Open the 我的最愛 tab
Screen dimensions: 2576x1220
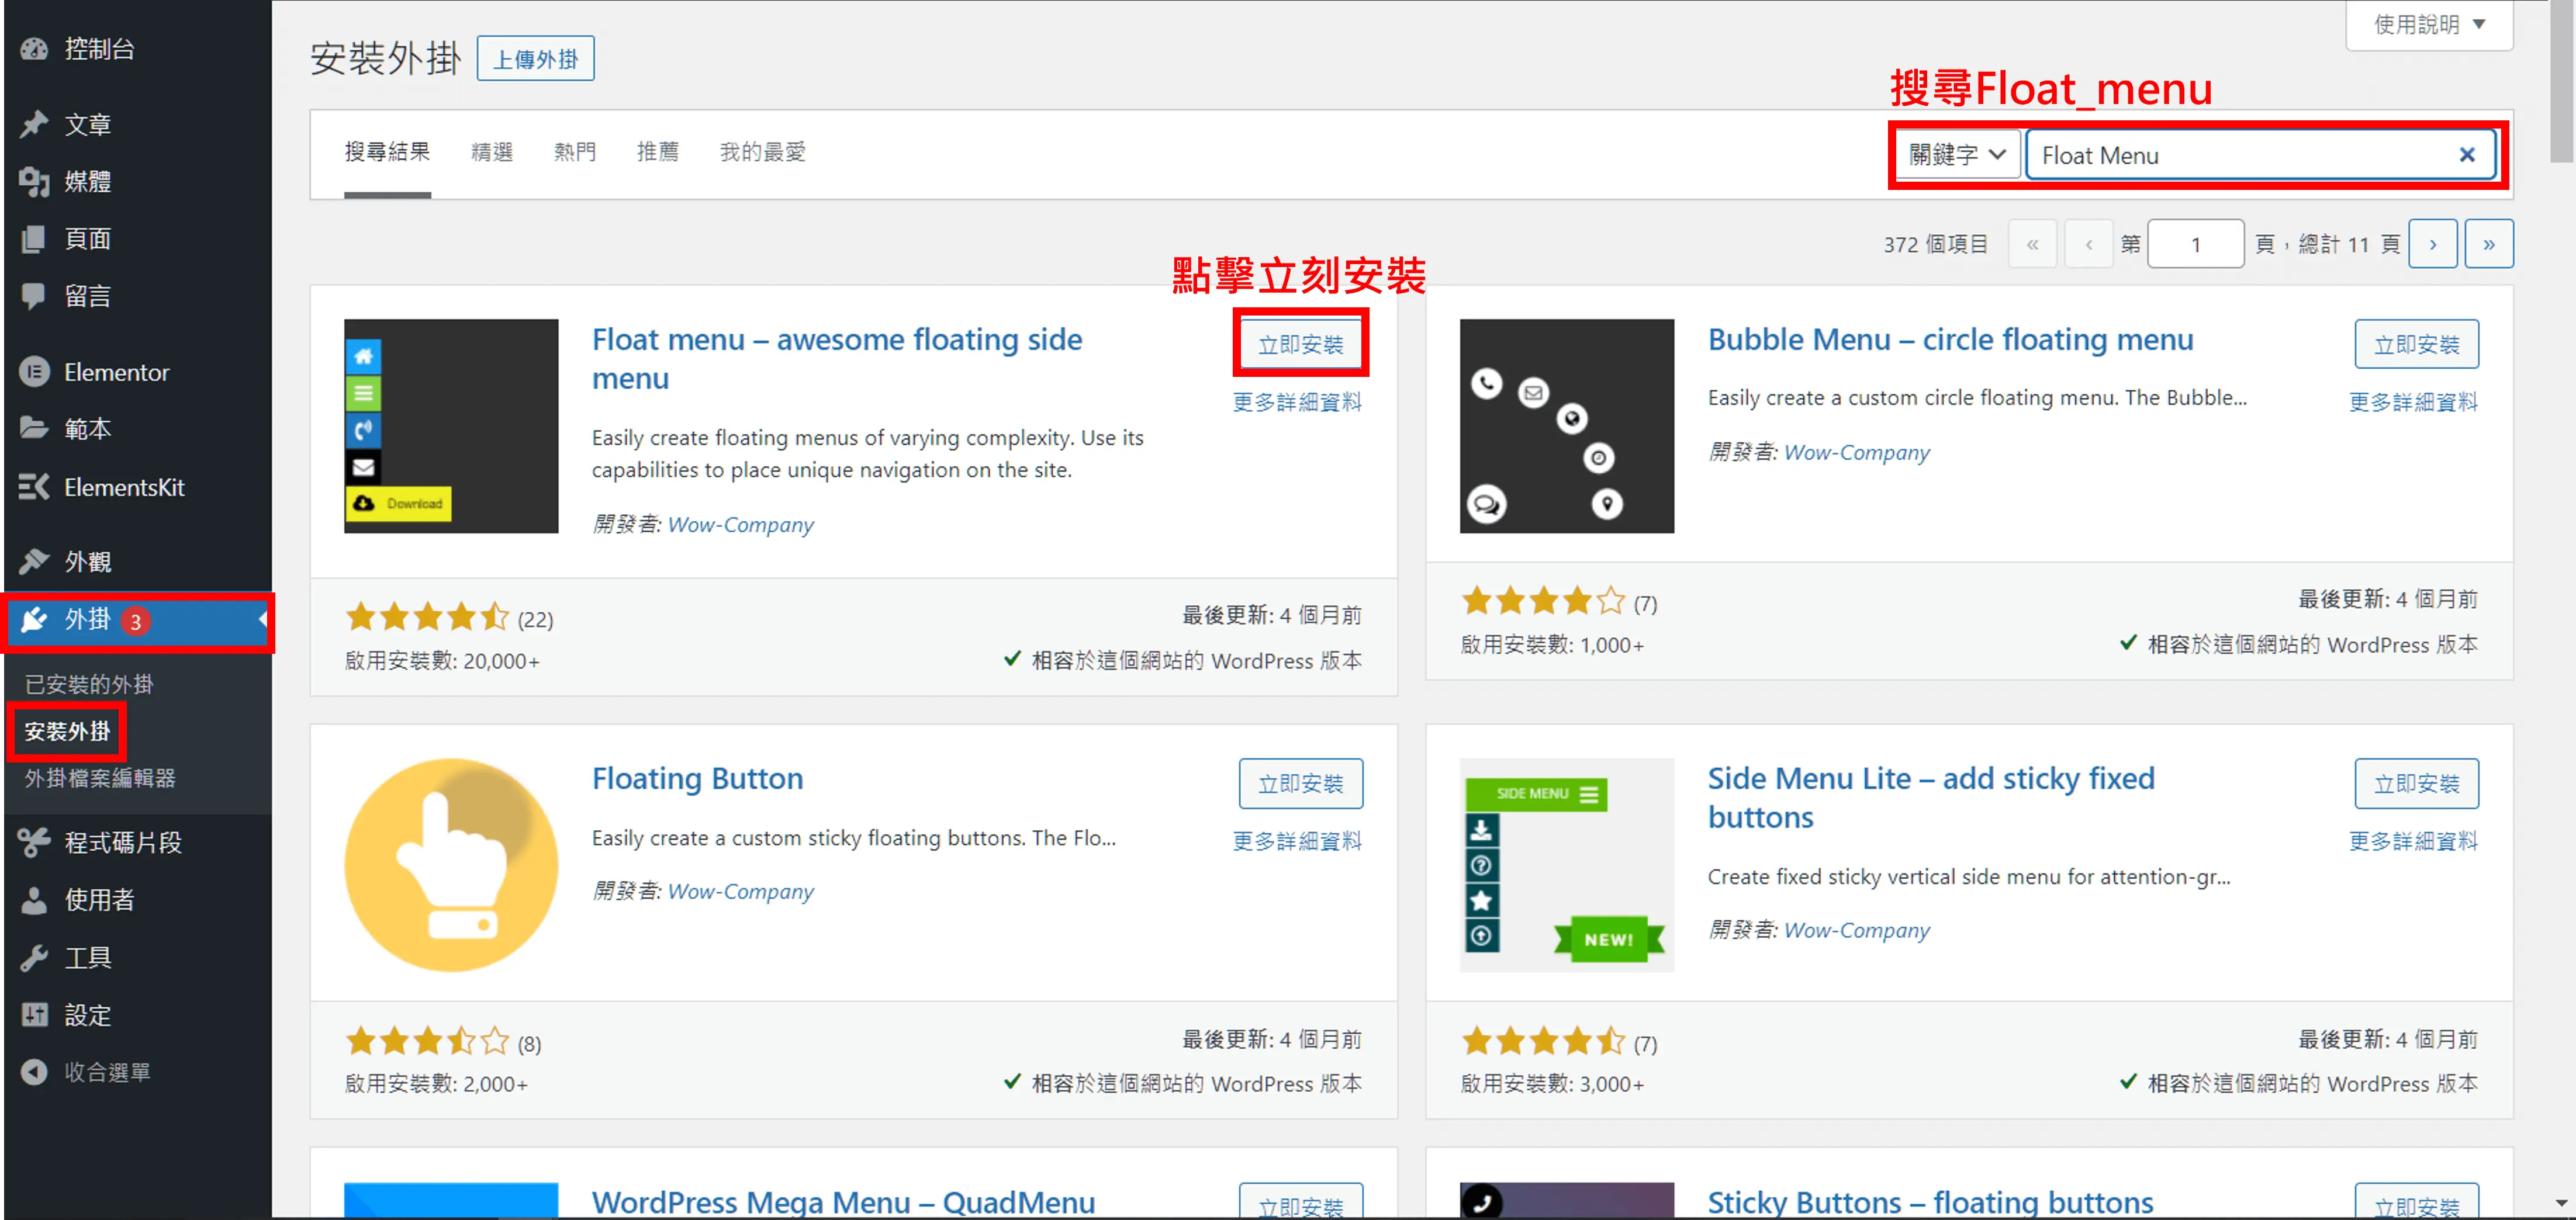[763, 152]
